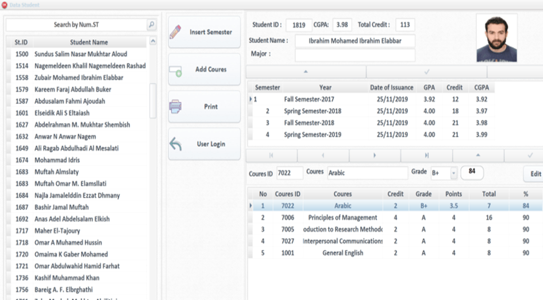Click the search magnifier icon
This screenshot has height=300, width=543.
pyautogui.click(x=151, y=25)
